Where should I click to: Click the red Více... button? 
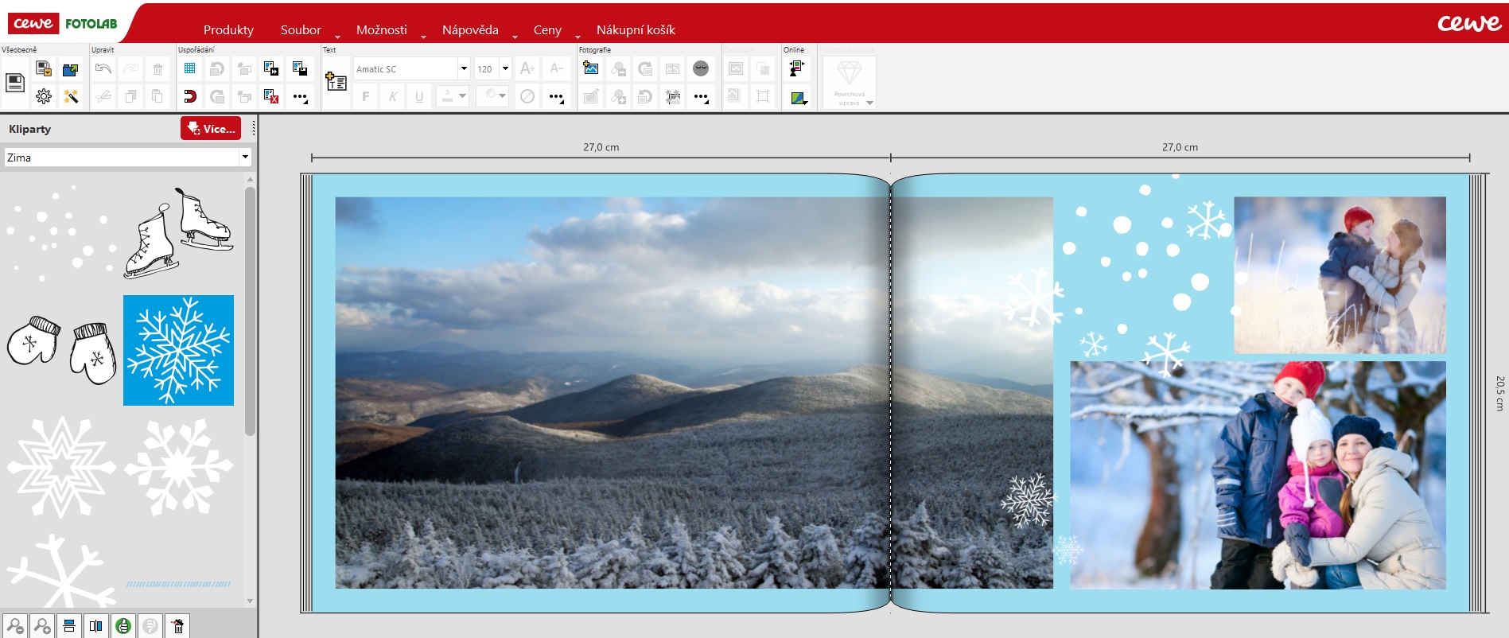211,129
